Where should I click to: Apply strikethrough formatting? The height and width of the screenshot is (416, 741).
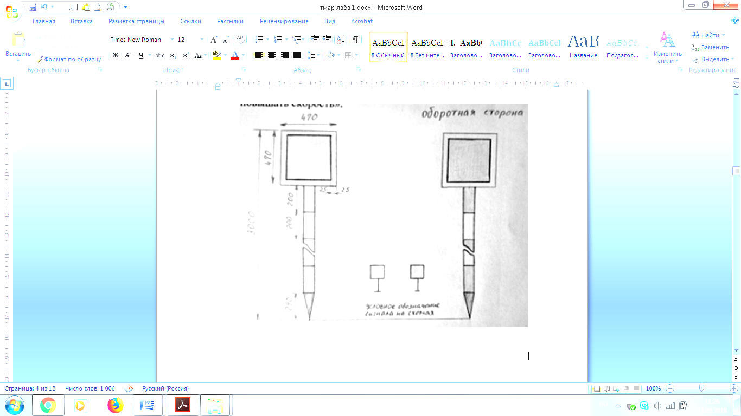click(160, 55)
